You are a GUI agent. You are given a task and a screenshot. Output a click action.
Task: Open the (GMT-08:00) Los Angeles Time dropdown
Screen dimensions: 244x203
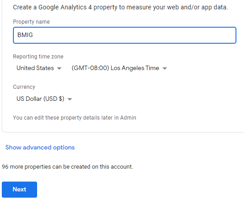click(119, 68)
